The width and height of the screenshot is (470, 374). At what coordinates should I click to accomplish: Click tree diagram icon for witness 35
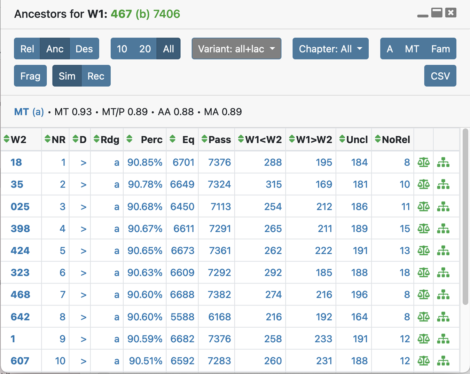click(443, 184)
